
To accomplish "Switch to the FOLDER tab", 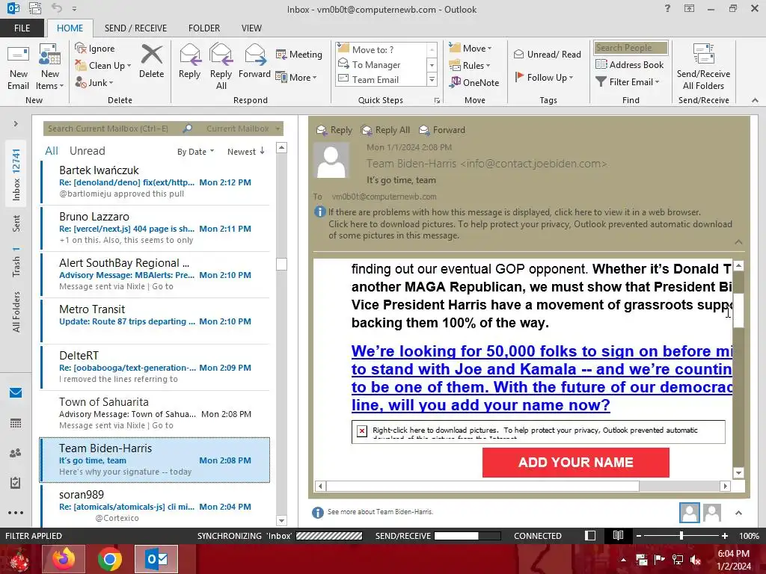I will pos(204,28).
